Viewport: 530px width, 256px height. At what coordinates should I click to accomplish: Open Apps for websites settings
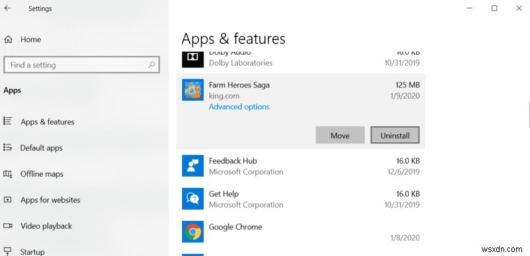pos(50,200)
